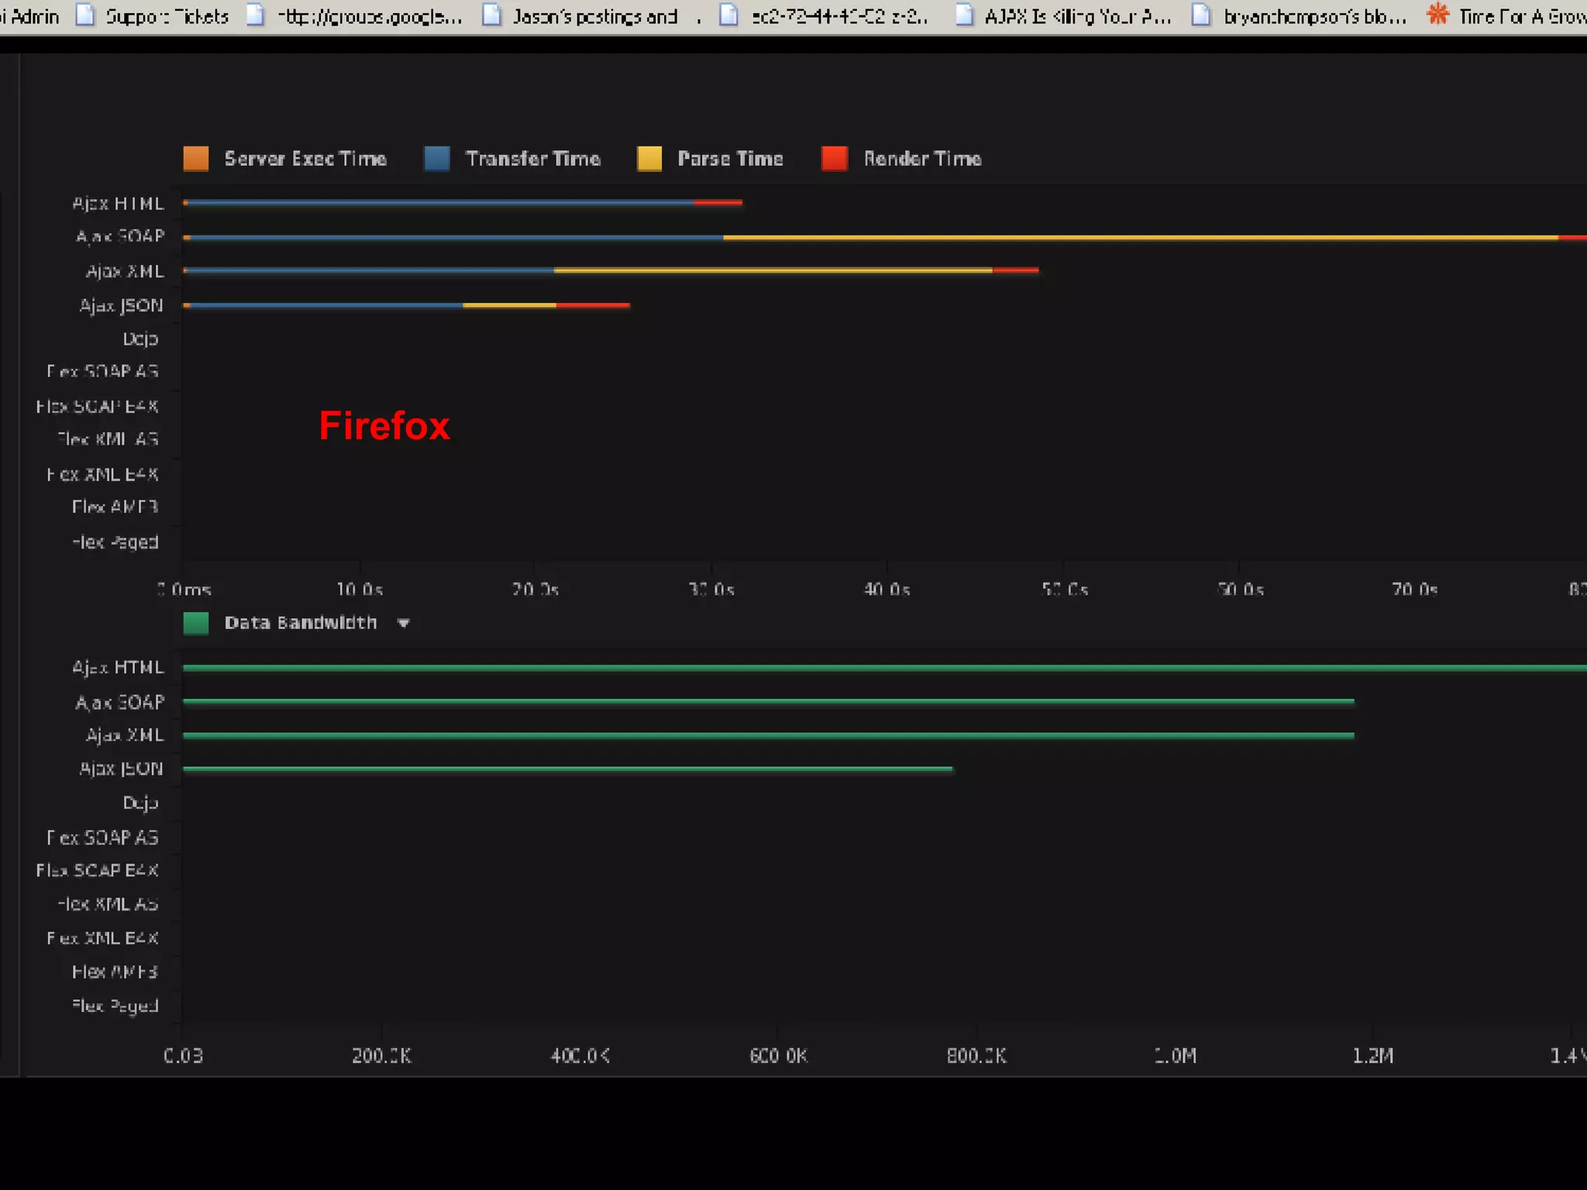
Task: Click the yellow Parse Time swatch
Action: point(649,158)
